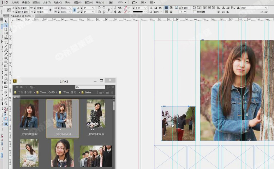Navigate to the Class..-0415 breadcrumb folder

(x=46, y=92)
